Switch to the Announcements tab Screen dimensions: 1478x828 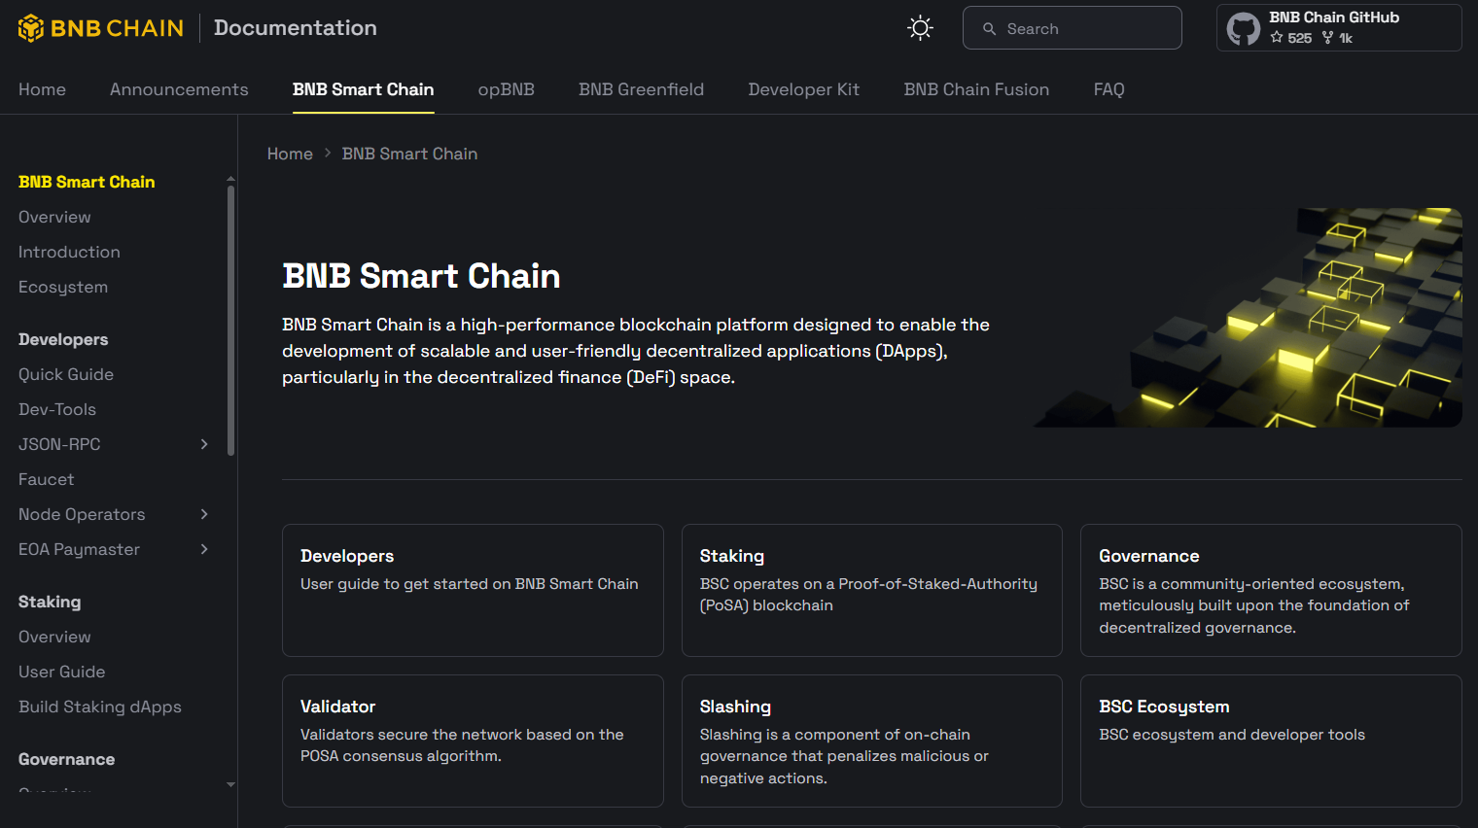[x=179, y=89]
